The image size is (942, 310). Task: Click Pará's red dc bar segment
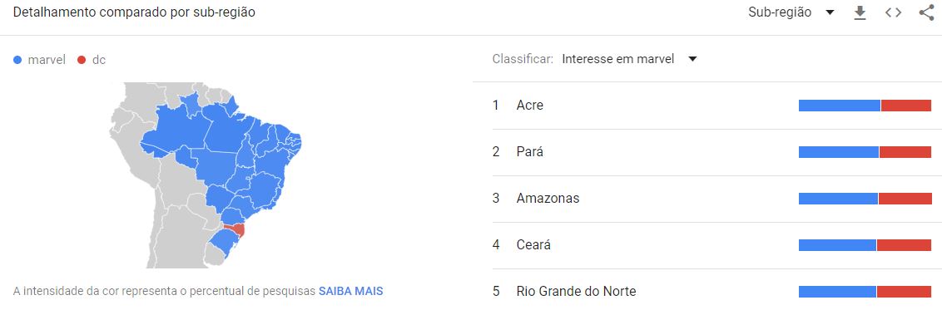click(x=905, y=152)
